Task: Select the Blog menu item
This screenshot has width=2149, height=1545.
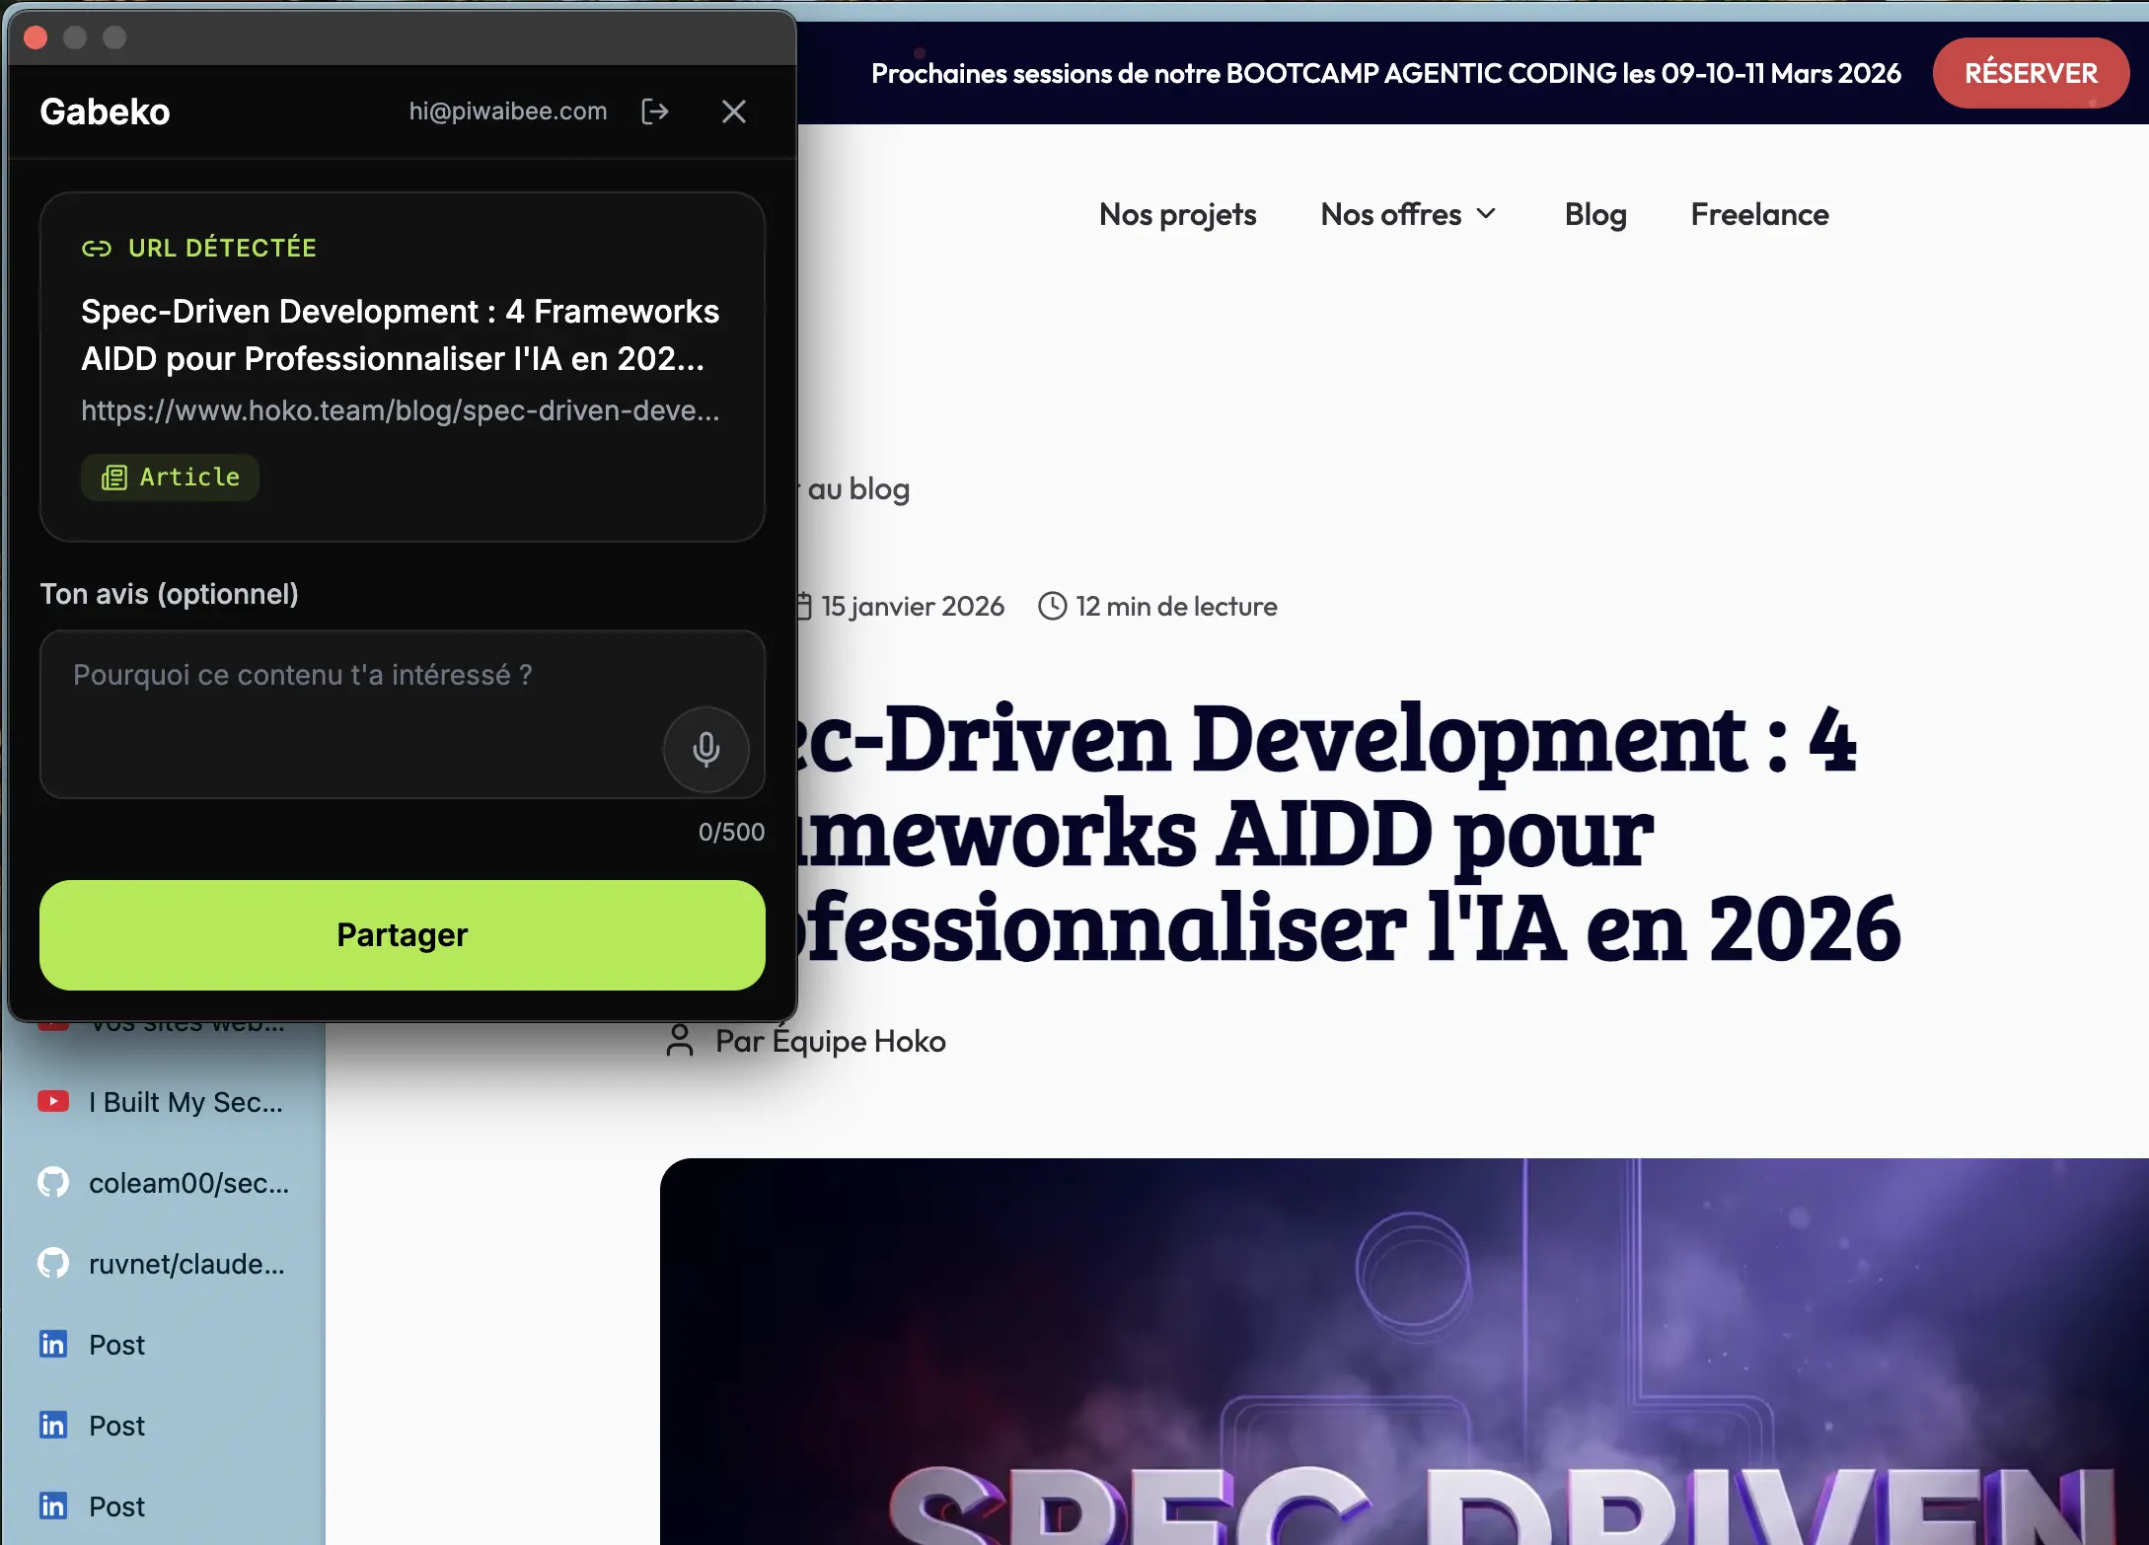Action: click(x=1594, y=214)
